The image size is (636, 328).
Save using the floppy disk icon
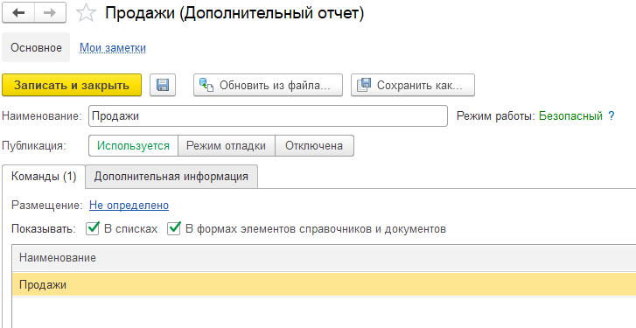[163, 85]
